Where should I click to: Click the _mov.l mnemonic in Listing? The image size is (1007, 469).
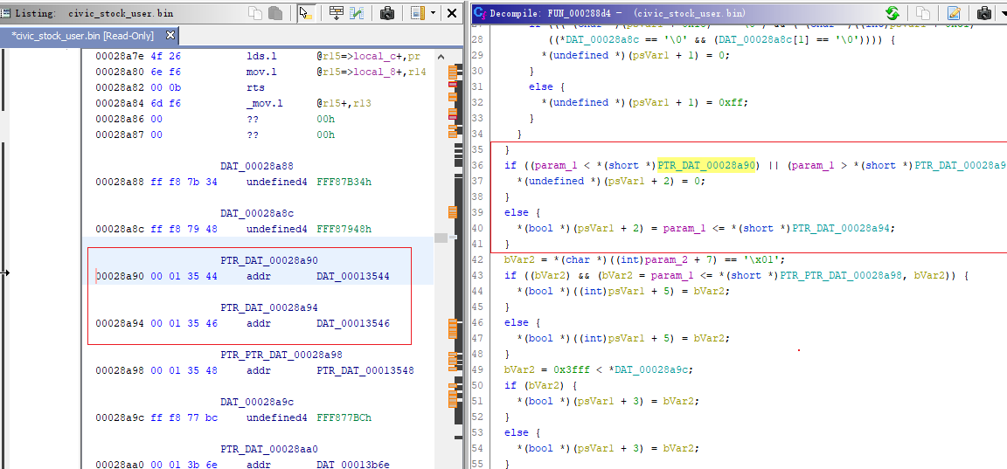(x=264, y=103)
